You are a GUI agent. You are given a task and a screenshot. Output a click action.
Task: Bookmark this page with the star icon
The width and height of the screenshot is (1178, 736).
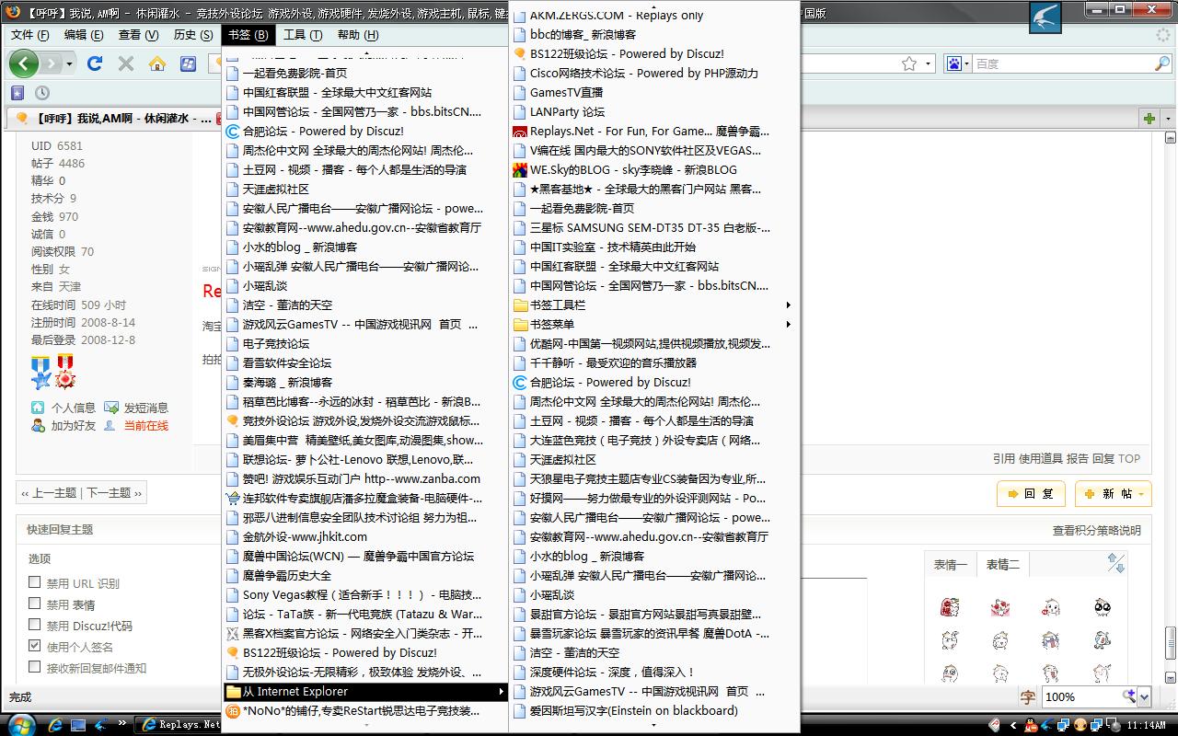click(909, 63)
